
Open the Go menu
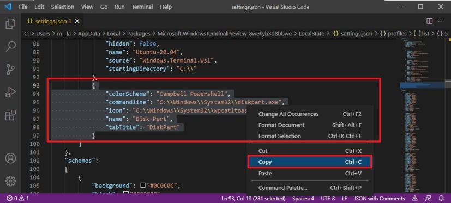(x=104, y=7)
